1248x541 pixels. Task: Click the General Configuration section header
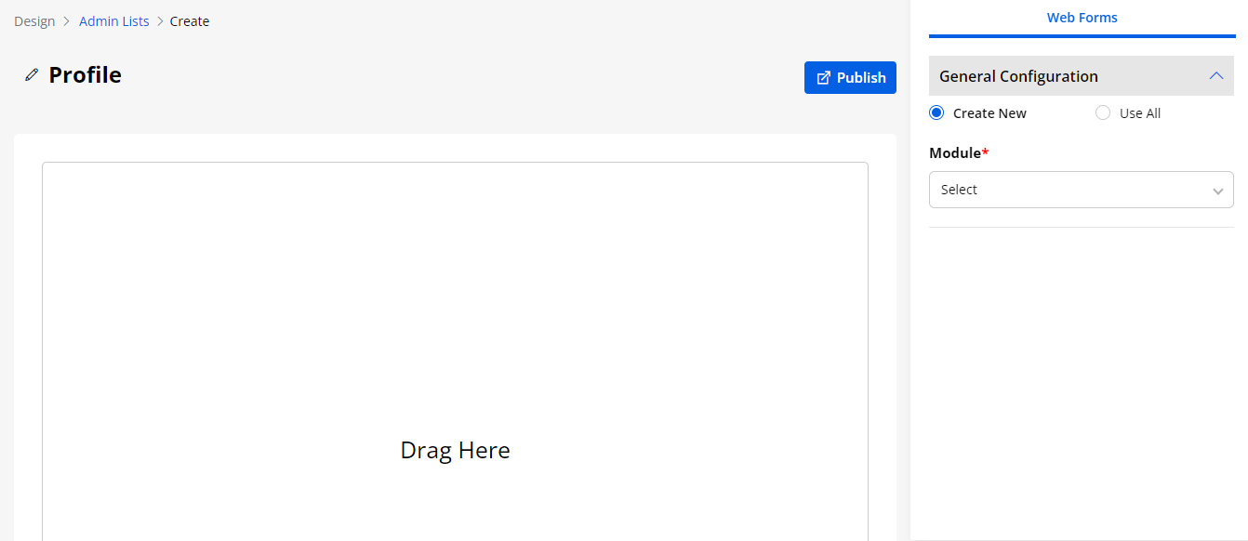click(1018, 76)
